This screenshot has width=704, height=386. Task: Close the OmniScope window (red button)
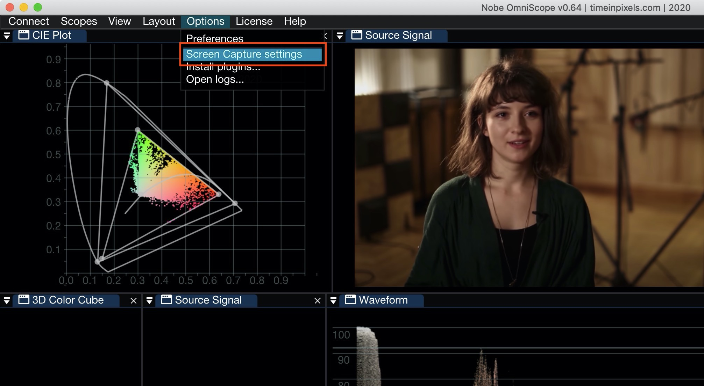(x=10, y=7)
